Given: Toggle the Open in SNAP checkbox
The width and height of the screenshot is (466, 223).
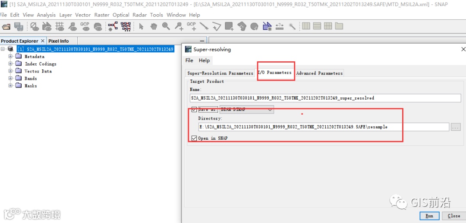Looking at the screenshot, I should pos(194,138).
